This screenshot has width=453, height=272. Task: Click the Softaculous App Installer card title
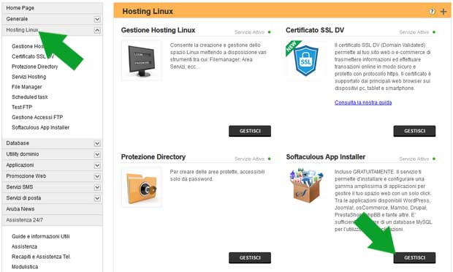coord(326,156)
